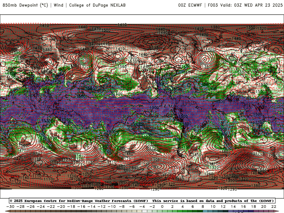Image resolution: width=284 pixels, height=213 pixels.
Task: Click the -18 value on the color scale
Action: click(71, 207)
